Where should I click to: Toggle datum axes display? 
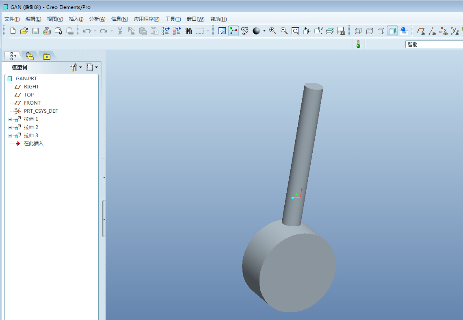pos(432,31)
